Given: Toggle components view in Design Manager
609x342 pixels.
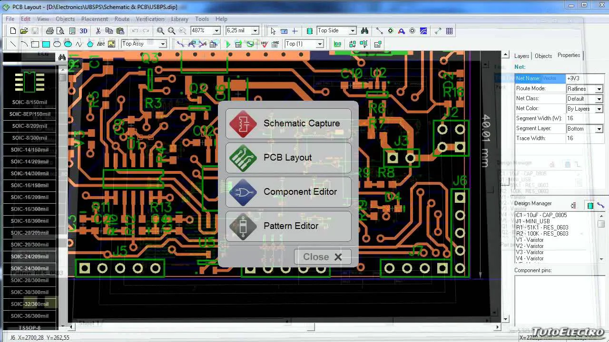Looking at the screenshot, I should [590, 205].
